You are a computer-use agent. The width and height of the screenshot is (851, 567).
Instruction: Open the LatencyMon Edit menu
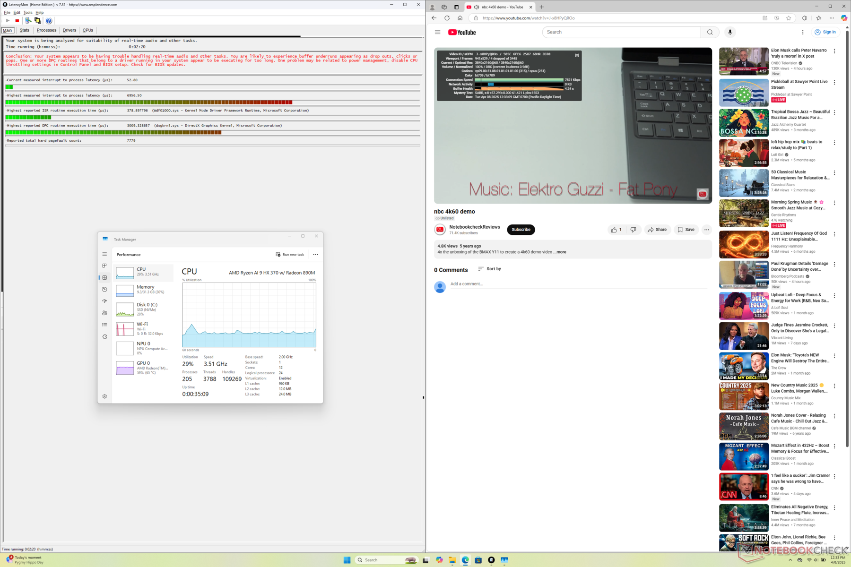[17, 13]
